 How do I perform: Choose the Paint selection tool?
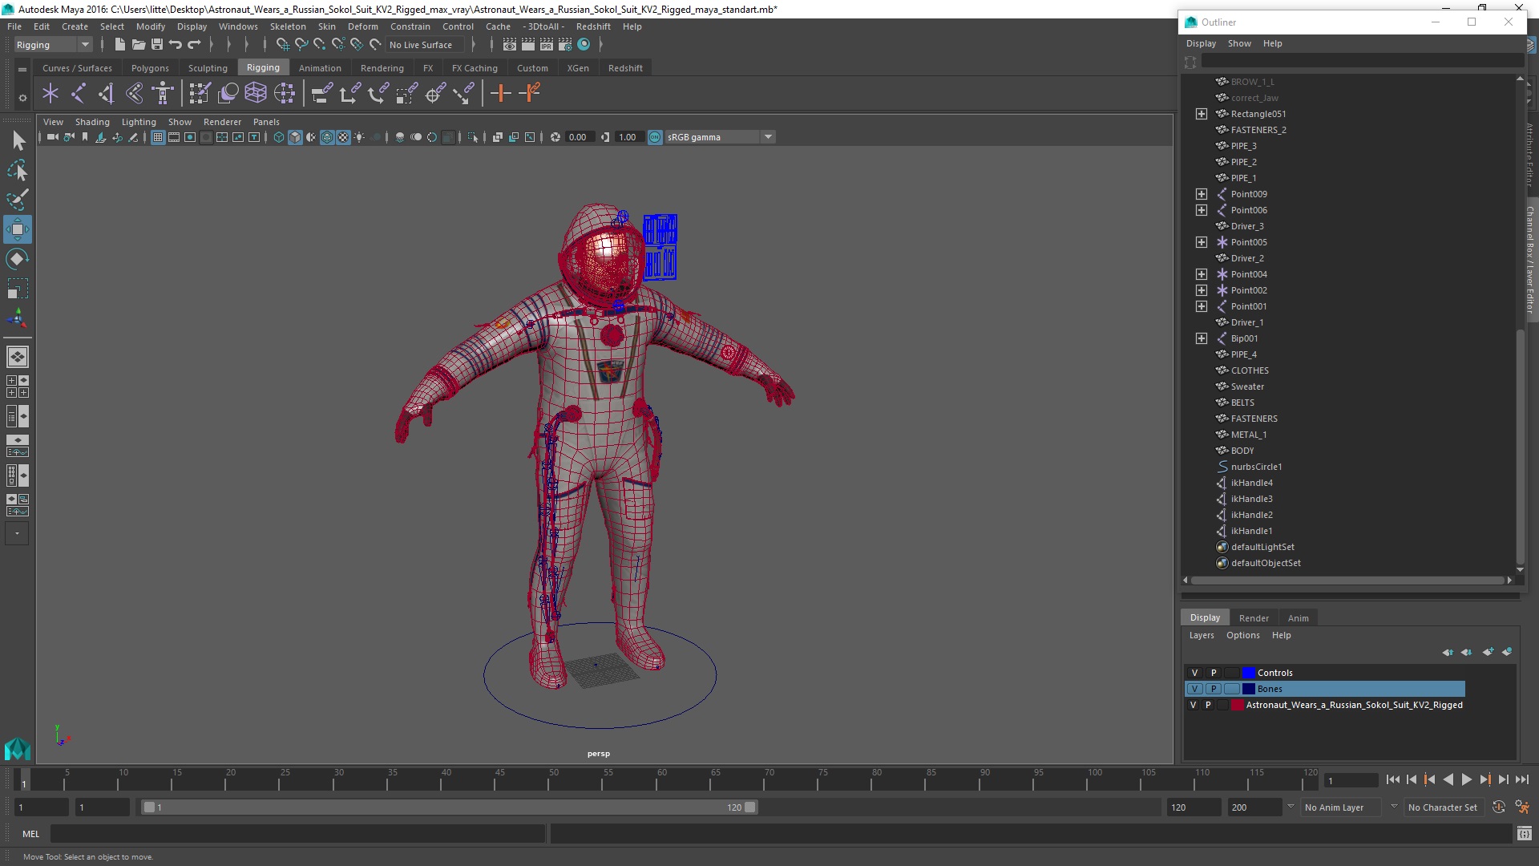click(x=18, y=200)
